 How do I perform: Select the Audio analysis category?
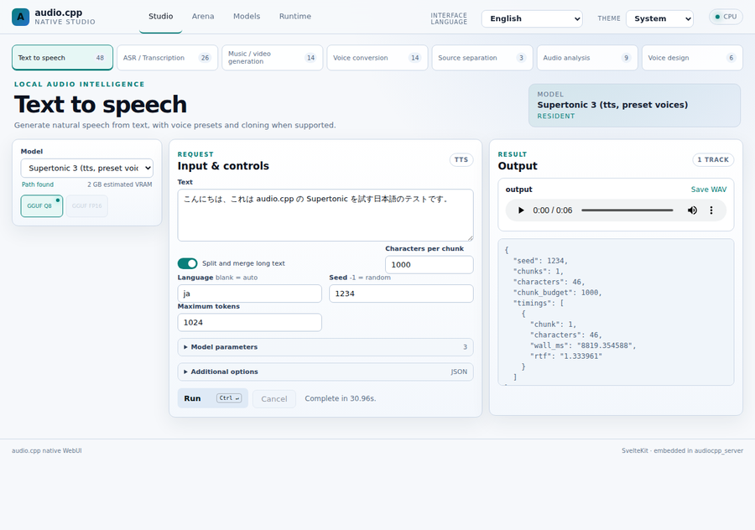[587, 58]
